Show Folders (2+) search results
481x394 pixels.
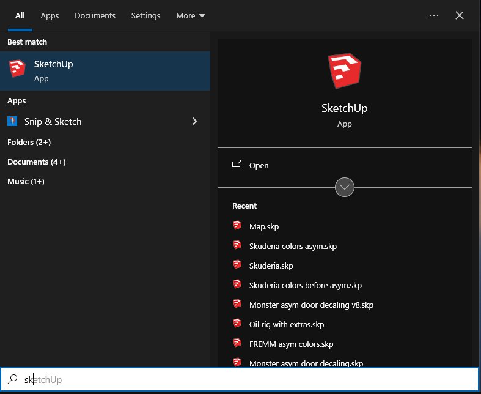click(29, 142)
